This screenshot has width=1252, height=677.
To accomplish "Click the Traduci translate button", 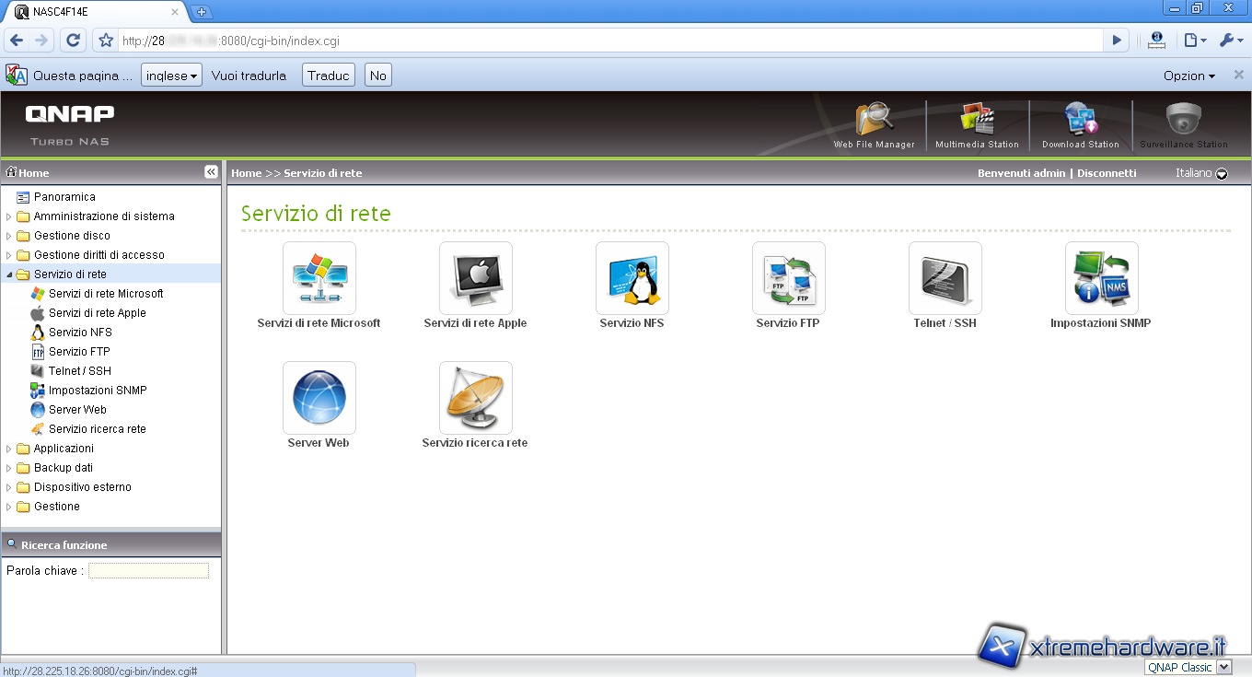I will pos(328,76).
